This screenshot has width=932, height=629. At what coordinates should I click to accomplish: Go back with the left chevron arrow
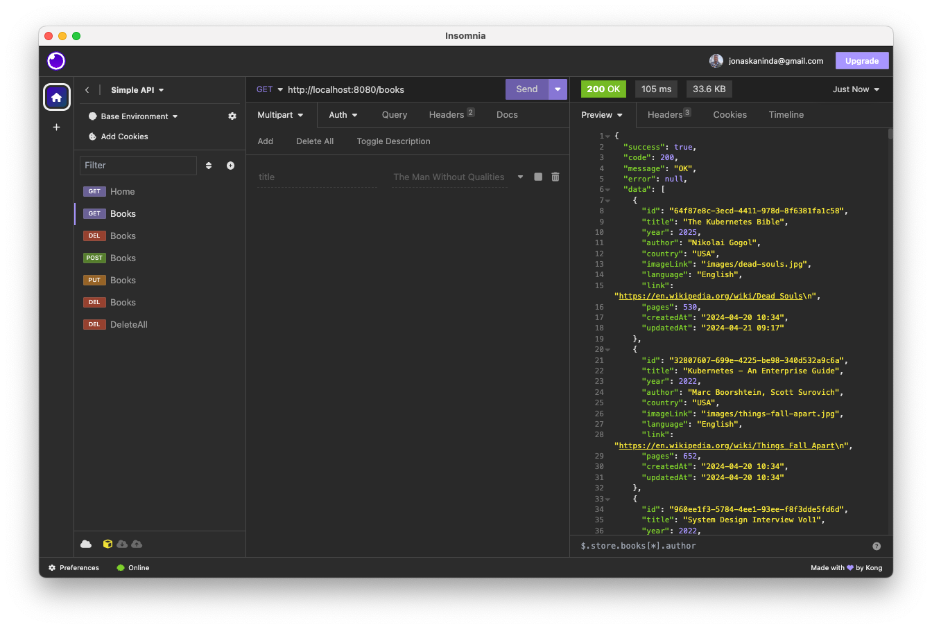[x=87, y=90]
